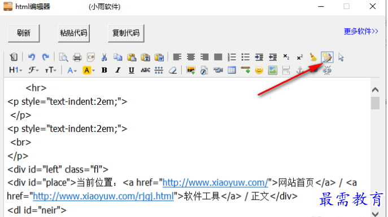Paste from Word (W clipboard)
The width and height of the screenshot is (388, 217).
pyautogui.click(x=159, y=57)
